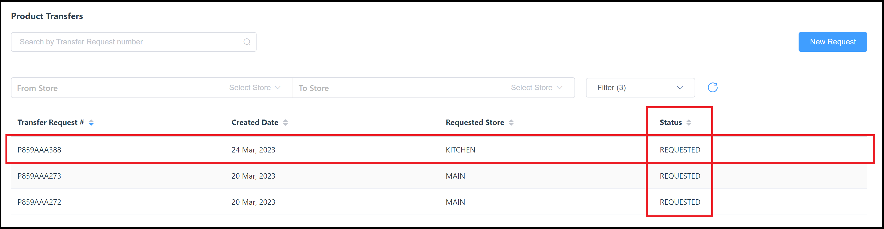Click the KITCHEN requested store entry
884x229 pixels.
(x=460, y=149)
